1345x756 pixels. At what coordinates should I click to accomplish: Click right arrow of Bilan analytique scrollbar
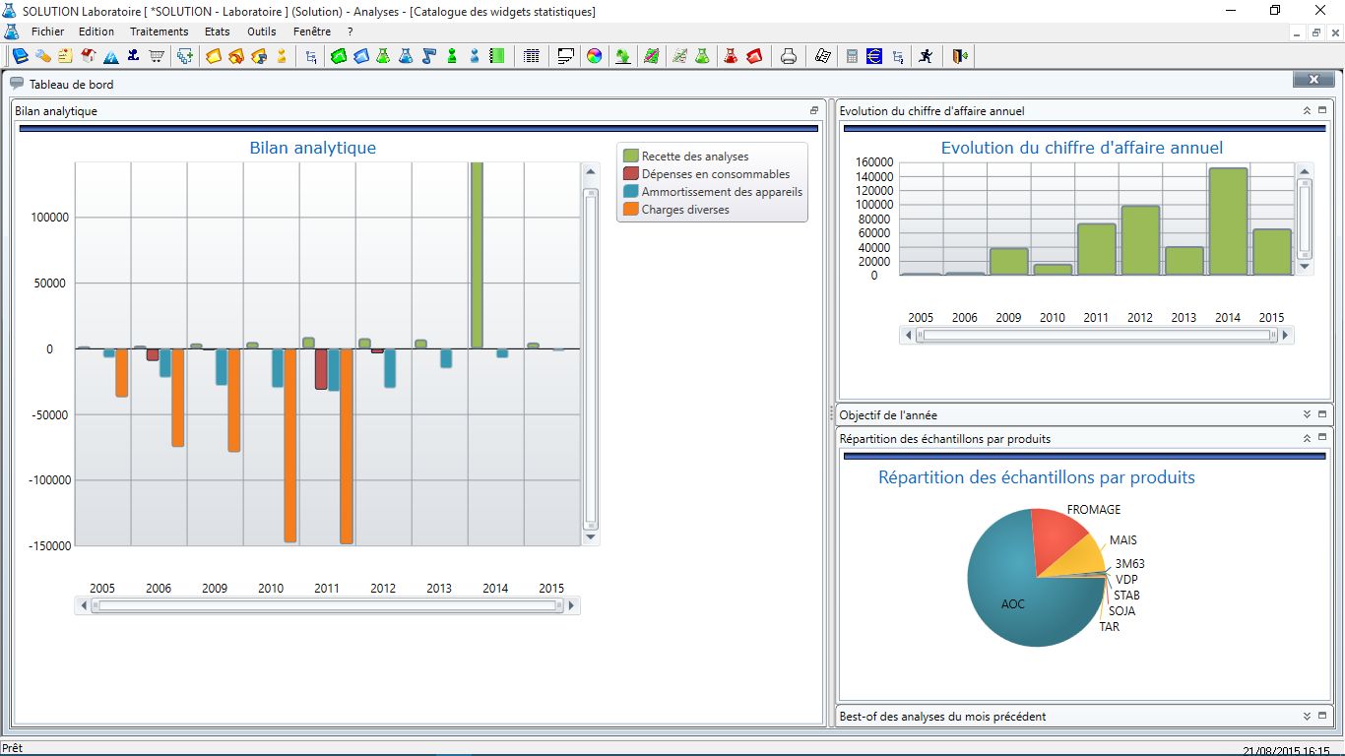(x=572, y=605)
